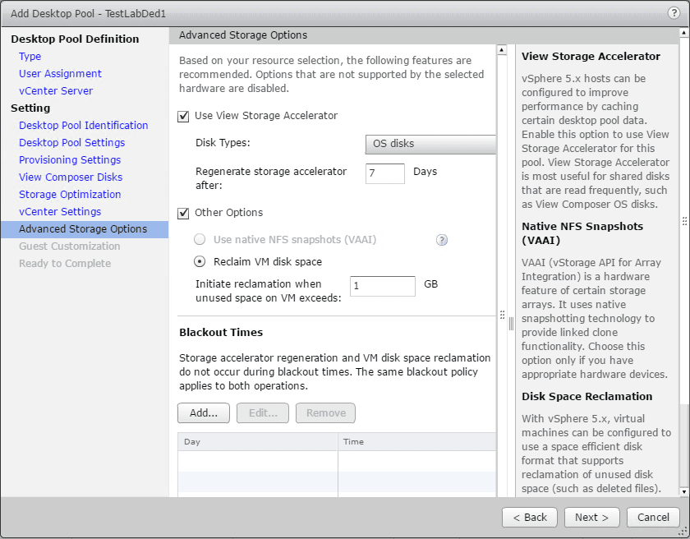Go to Desktop Pool Identification step

pyautogui.click(x=84, y=126)
